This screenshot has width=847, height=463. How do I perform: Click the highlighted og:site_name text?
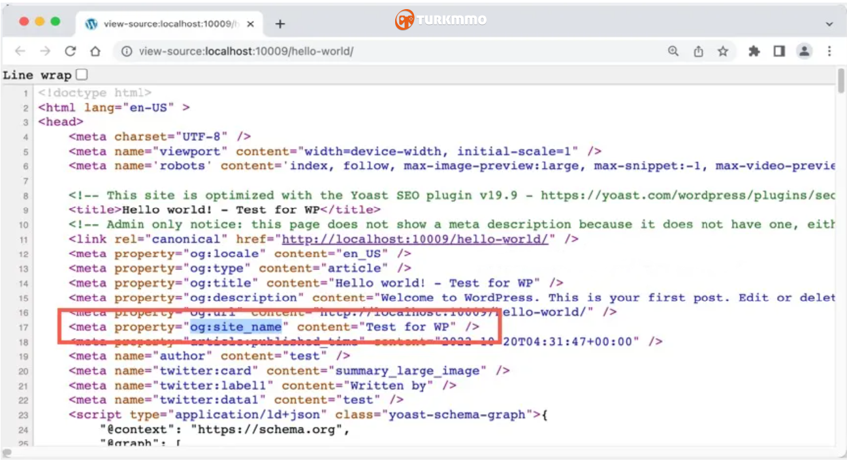coord(236,327)
